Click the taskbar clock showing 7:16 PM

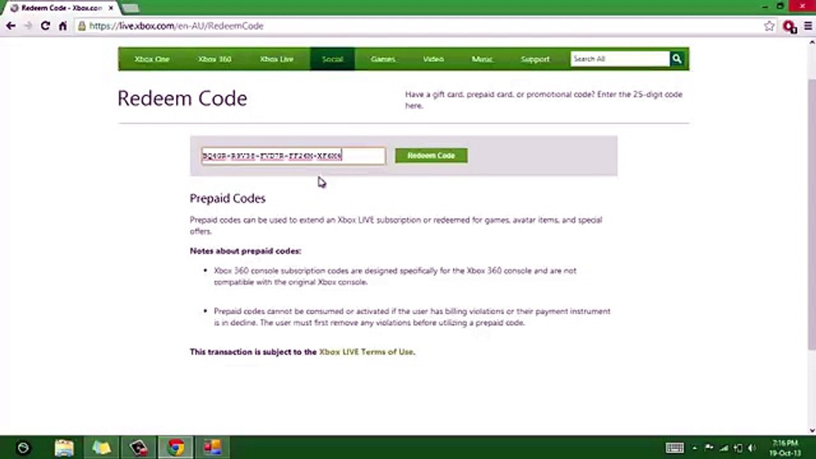coord(785,448)
